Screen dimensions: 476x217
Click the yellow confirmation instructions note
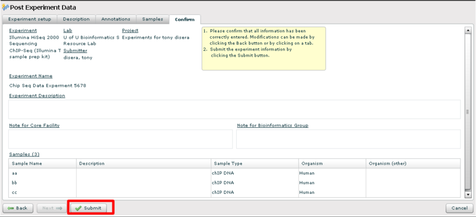(264, 49)
